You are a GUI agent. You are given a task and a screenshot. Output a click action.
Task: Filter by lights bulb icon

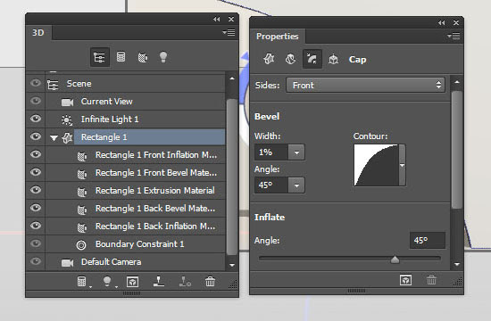pos(163,57)
